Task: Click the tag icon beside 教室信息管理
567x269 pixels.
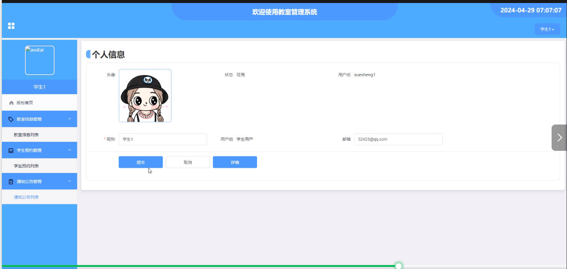Action: pyautogui.click(x=11, y=119)
